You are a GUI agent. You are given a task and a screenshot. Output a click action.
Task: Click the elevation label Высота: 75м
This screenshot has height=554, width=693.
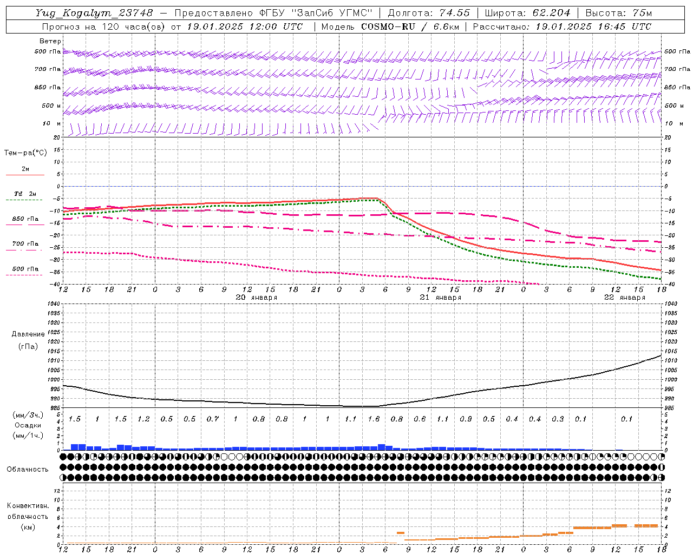coord(619,13)
